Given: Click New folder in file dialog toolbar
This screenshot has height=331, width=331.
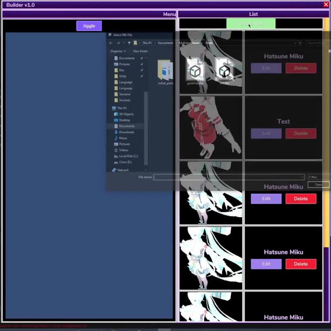Looking at the screenshot, I should click(140, 51).
